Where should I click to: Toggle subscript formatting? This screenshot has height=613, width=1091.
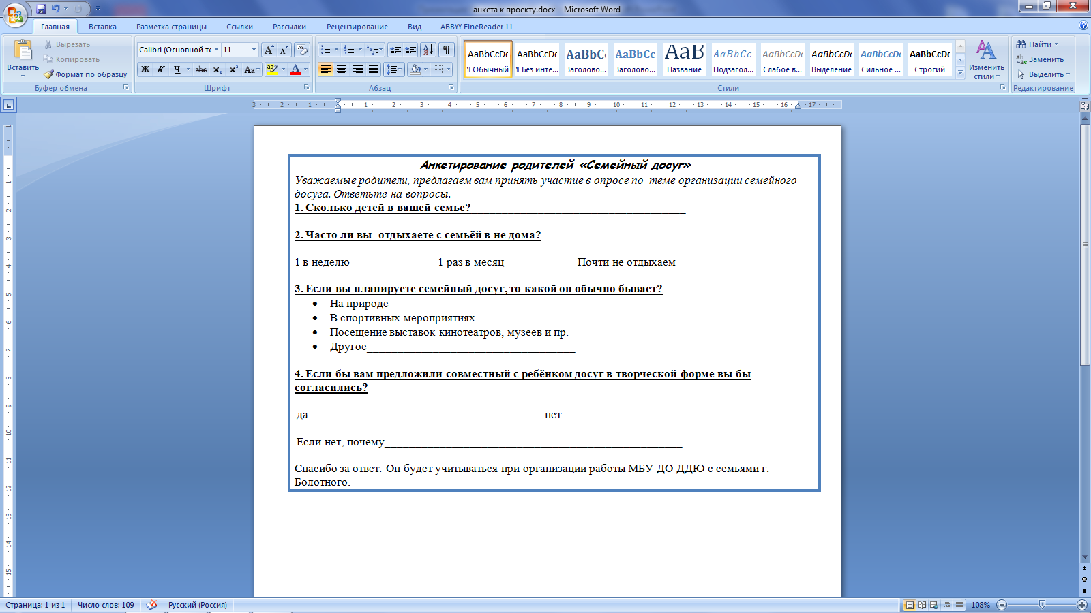click(217, 69)
